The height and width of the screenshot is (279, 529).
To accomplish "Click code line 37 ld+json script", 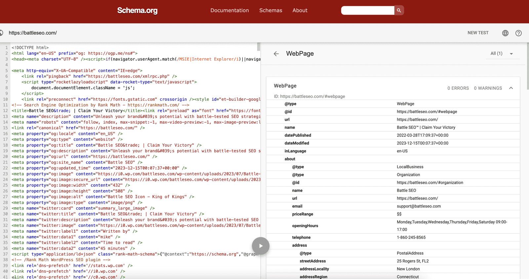I will [x=135, y=254].
